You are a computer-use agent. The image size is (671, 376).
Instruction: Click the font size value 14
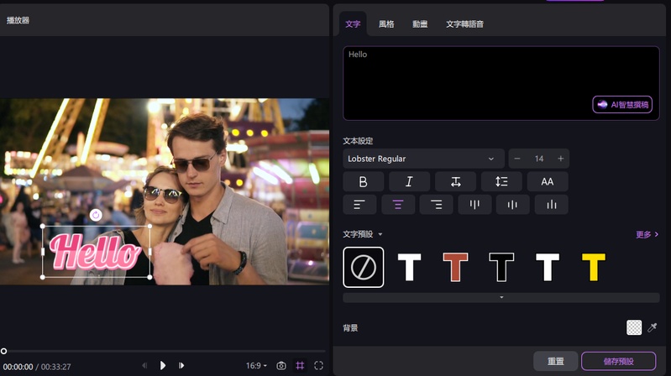tap(539, 159)
